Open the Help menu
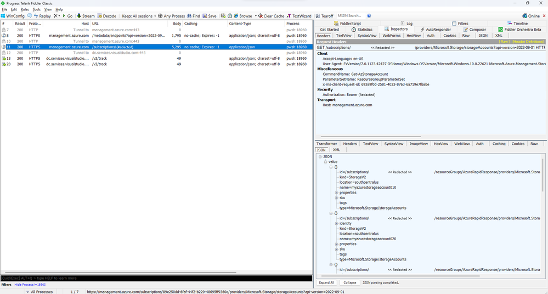This screenshot has height=294, width=548. 59,9
